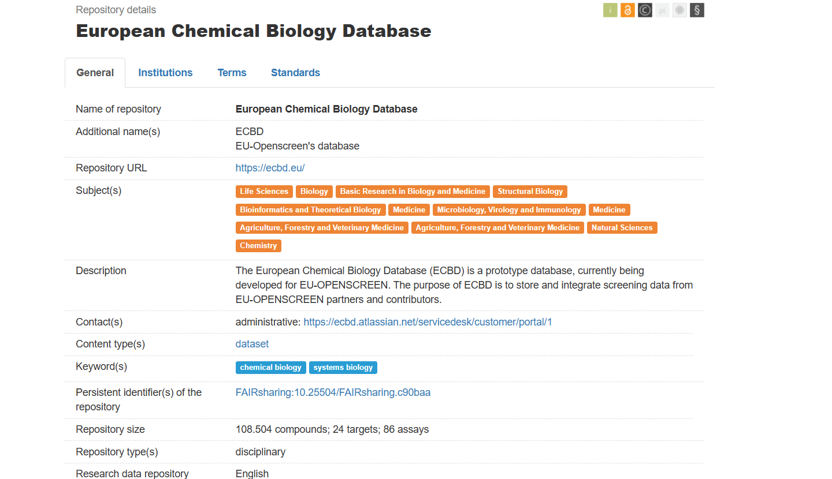Click the dataset content type link
The width and height of the screenshot is (832, 479).
point(252,343)
